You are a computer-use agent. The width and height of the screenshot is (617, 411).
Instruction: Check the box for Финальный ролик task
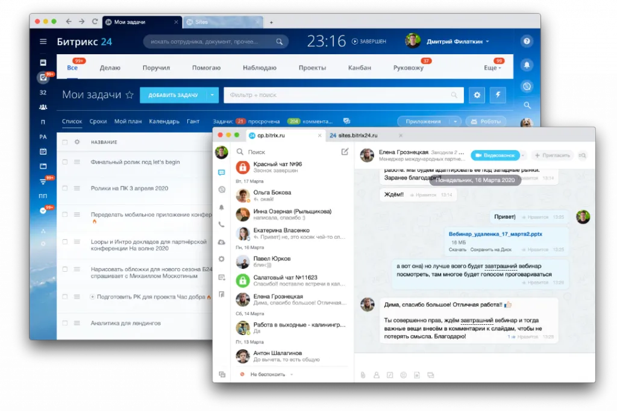(x=65, y=162)
